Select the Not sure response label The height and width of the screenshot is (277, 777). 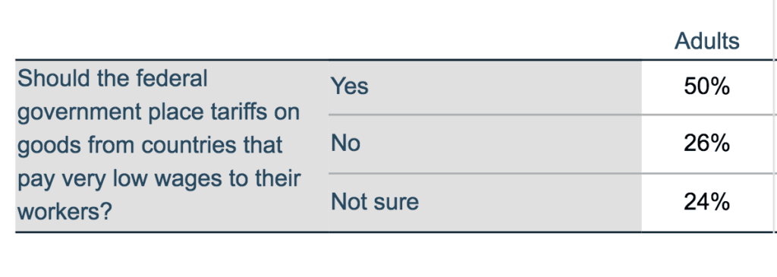coord(375,202)
